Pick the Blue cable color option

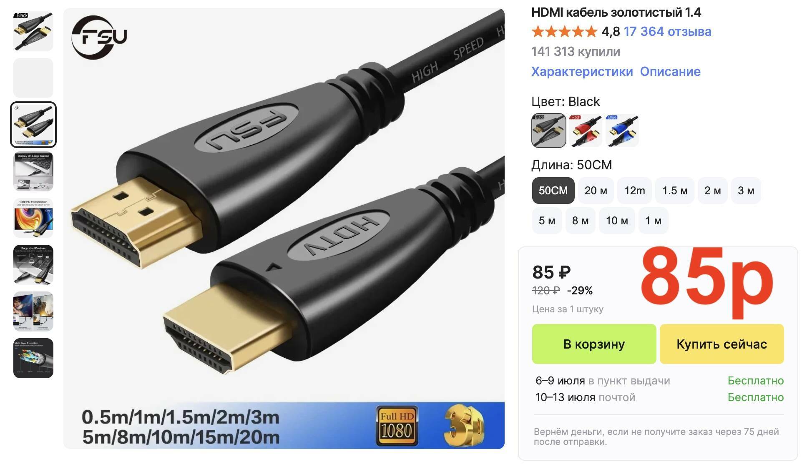coord(622,131)
